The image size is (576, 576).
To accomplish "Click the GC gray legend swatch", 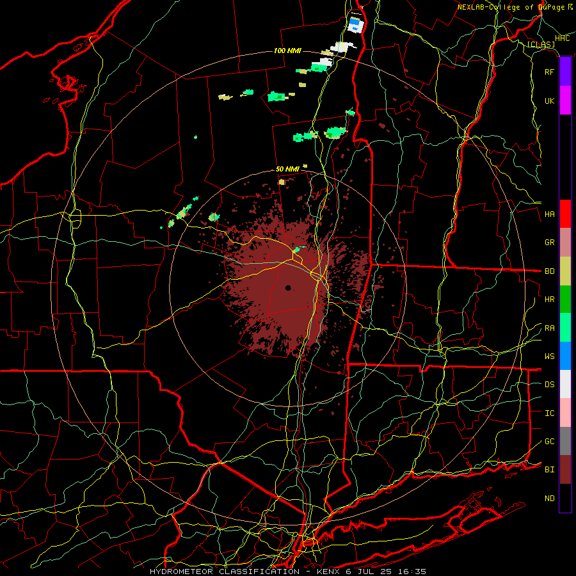I will (x=565, y=441).
